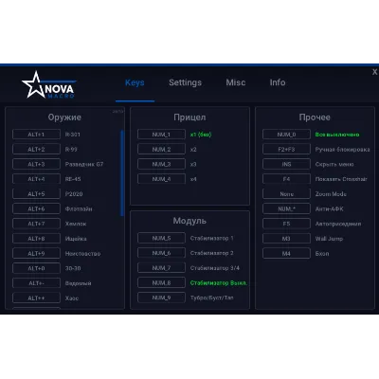Viewport: 379px width, 379px height.
Task: Click the NUM_0 key binding box
Action: (286, 135)
